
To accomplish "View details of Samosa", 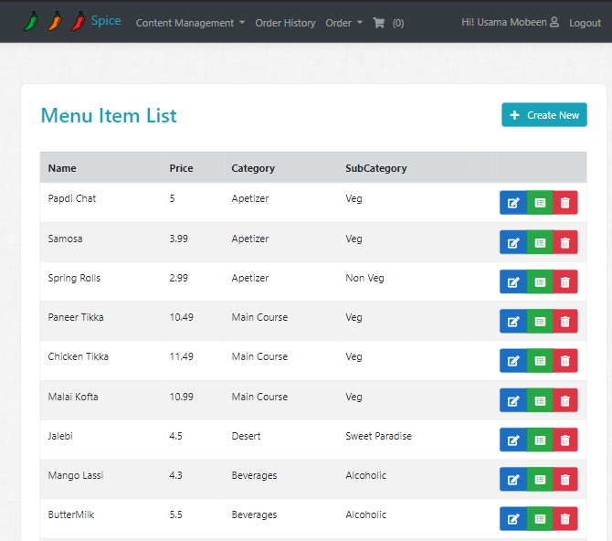I will (x=540, y=242).
